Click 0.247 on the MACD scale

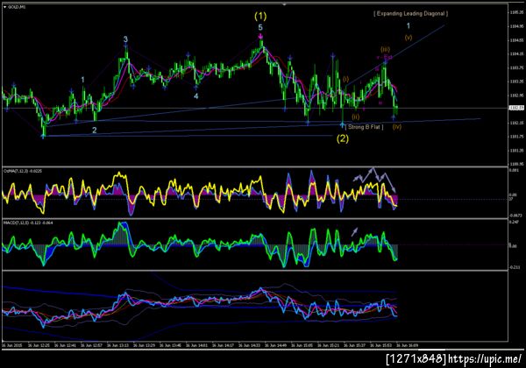click(515, 222)
